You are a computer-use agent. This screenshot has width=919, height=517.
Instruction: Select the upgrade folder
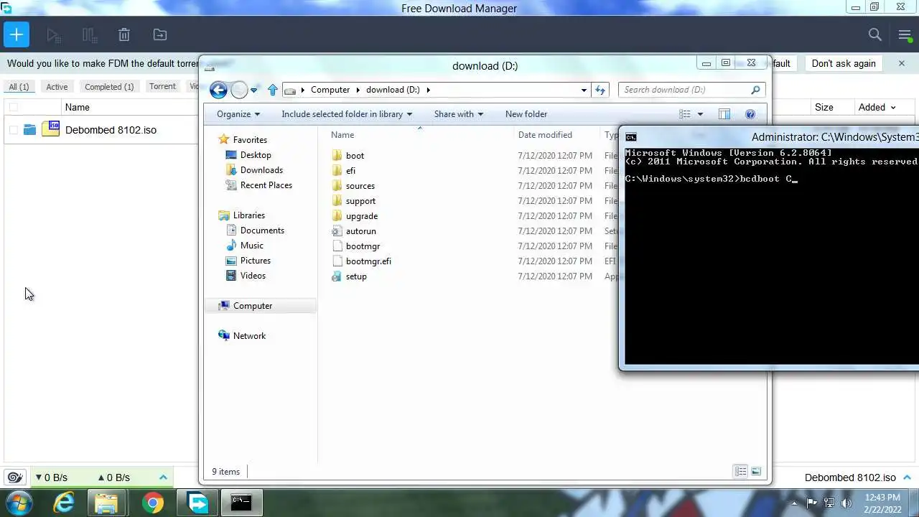point(362,216)
